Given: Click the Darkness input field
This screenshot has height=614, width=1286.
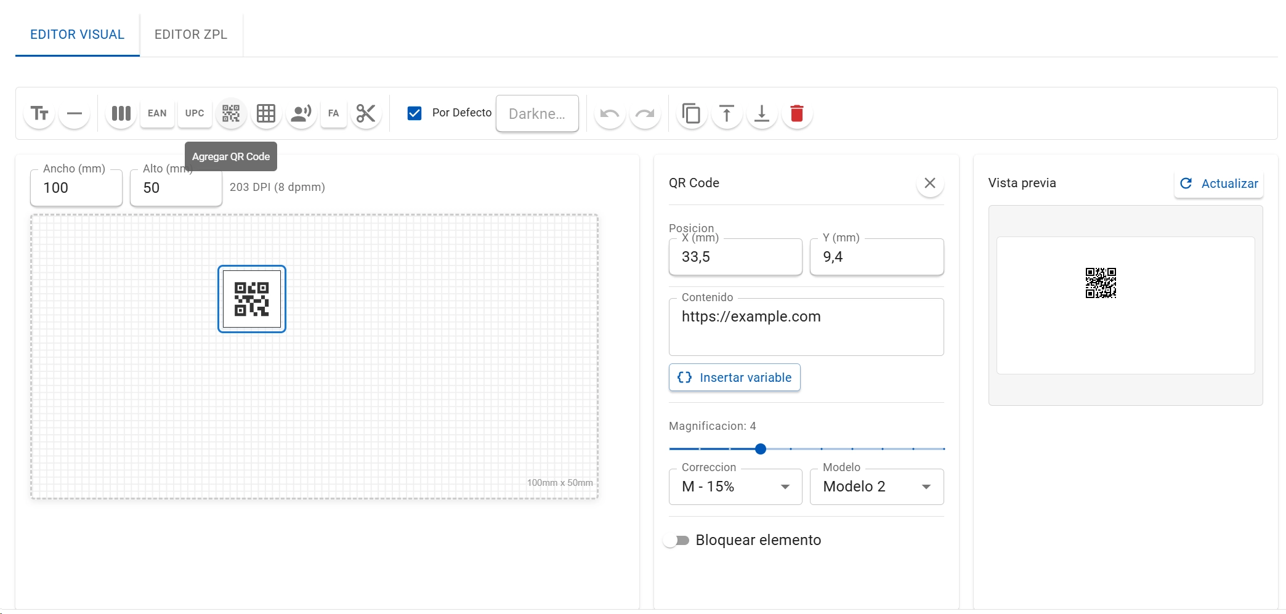Looking at the screenshot, I should [537, 113].
